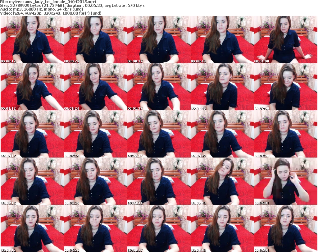Select the Size and duration info line

click(x=72, y=6)
